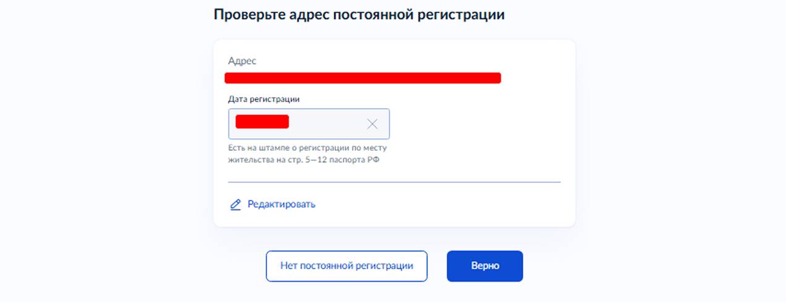
Task: Select the redacted address line under Адрес
Action: [x=363, y=78]
